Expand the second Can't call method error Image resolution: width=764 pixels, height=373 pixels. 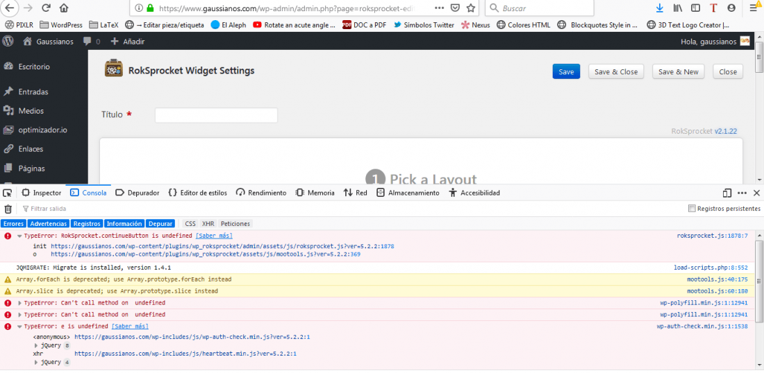19,315
